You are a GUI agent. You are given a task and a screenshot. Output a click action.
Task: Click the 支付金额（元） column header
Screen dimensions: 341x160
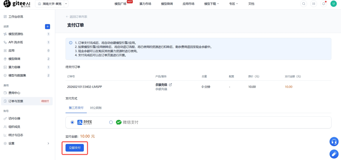pyautogui.click(x=293, y=77)
